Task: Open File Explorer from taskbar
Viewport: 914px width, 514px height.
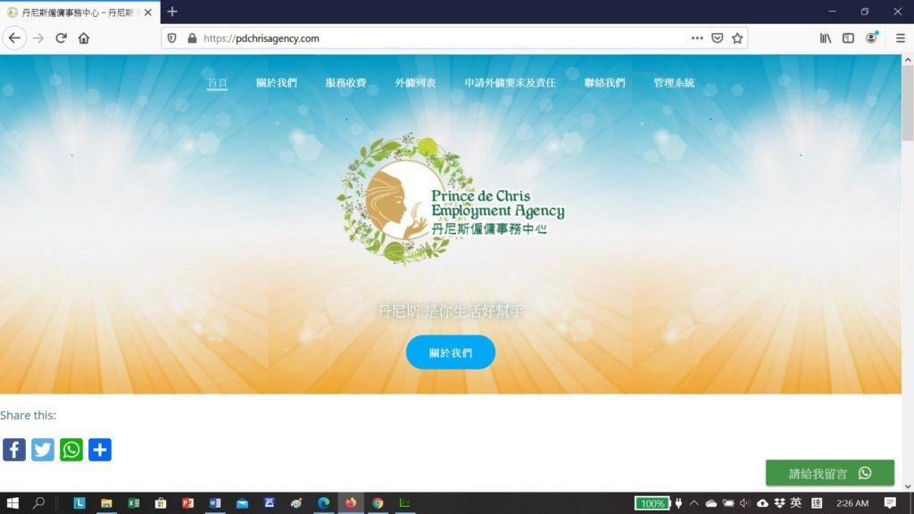Action: 106,503
